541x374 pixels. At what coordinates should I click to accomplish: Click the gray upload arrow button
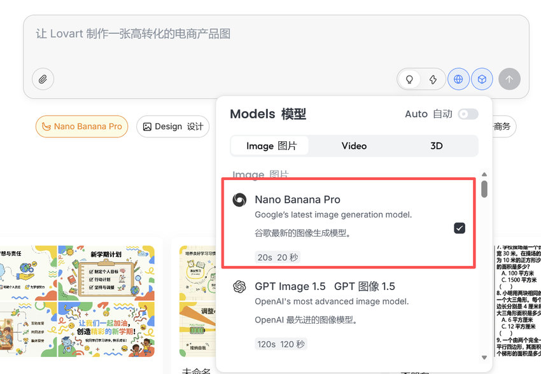(x=509, y=79)
